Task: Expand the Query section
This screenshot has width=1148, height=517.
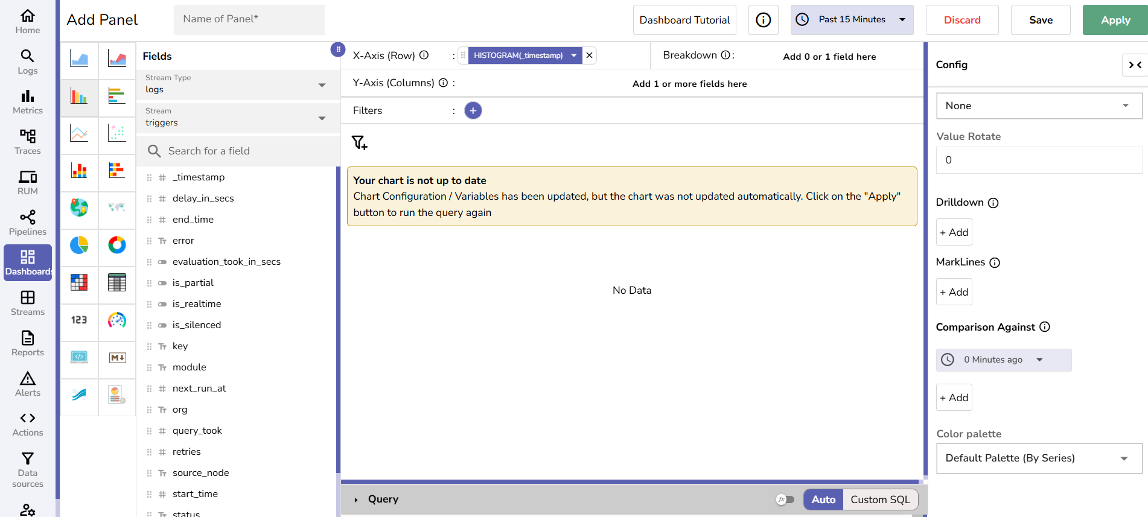Action: pos(356,500)
